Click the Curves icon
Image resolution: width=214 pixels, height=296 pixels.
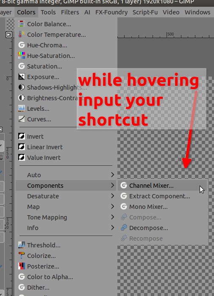(22, 119)
